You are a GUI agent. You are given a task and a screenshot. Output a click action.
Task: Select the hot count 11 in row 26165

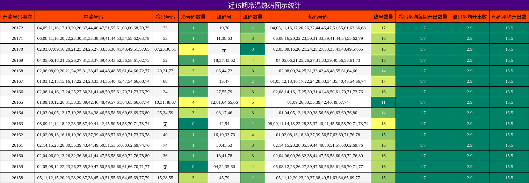tap(383, 102)
